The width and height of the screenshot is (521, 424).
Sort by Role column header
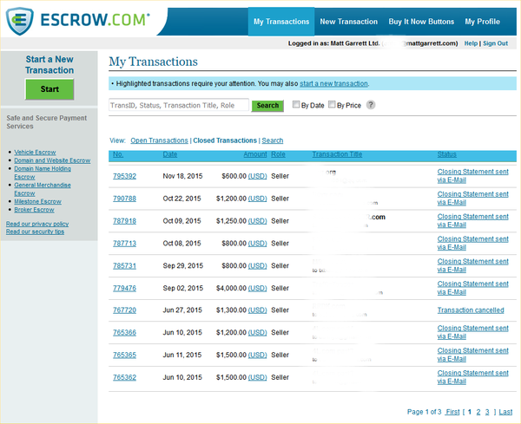278,154
